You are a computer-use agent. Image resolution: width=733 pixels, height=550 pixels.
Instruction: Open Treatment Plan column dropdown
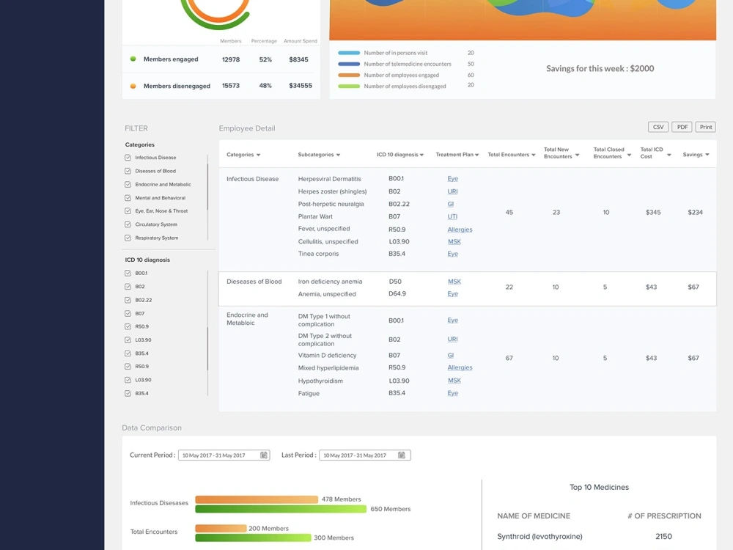click(477, 155)
